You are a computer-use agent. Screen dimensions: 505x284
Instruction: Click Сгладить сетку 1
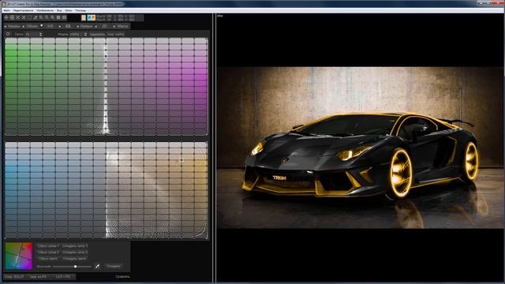75,245
